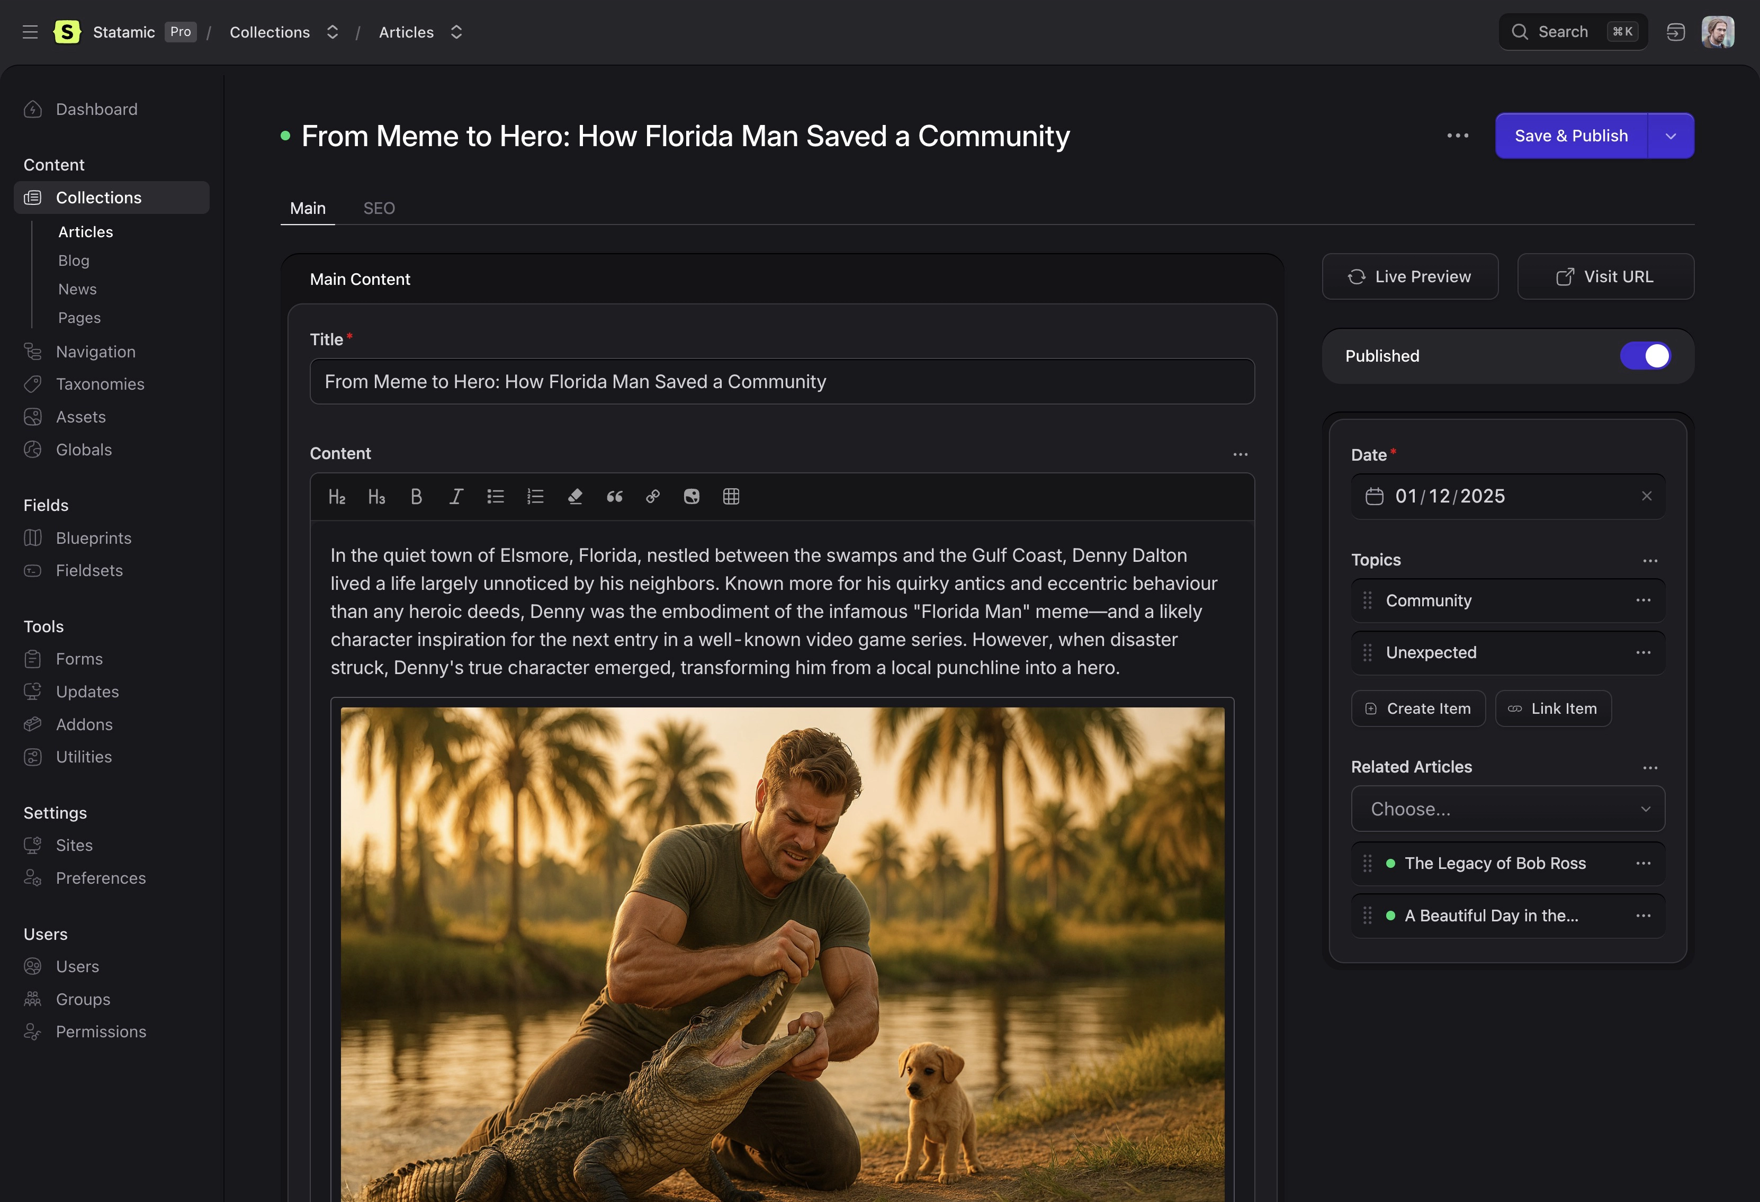Viewport: 1760px width, 1202px height.
Task: Toggle the ordered list formatting
Action: [x=535, y=496]
